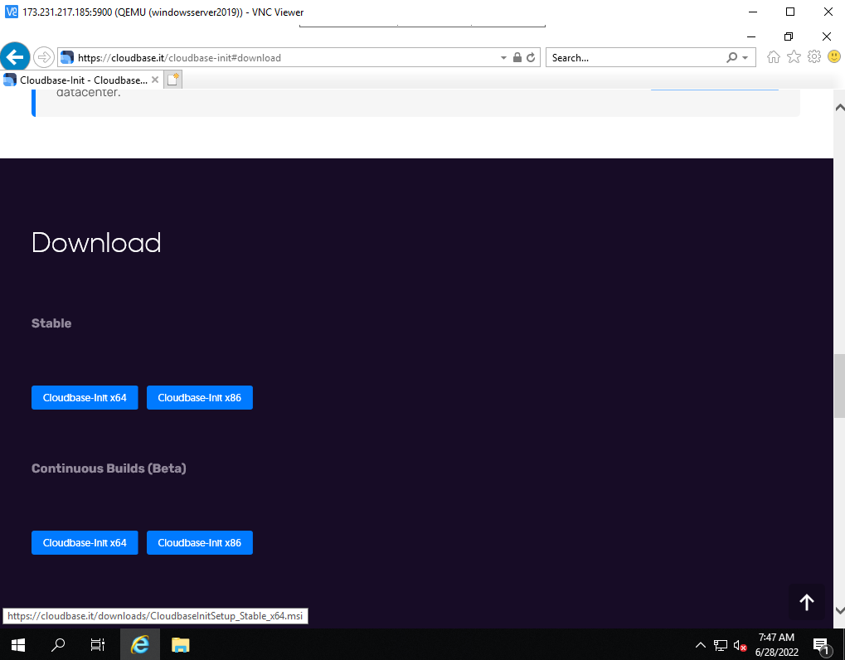Screen dimensions: 845x660
Task: Click the smiley feedback icon
Action: [x=833, y=57]
